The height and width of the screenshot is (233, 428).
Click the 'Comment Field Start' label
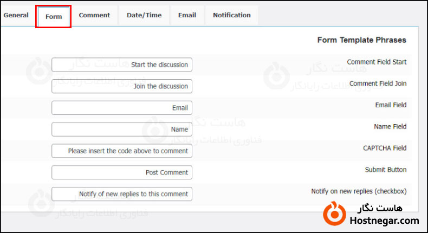click(x=377, y=62)
